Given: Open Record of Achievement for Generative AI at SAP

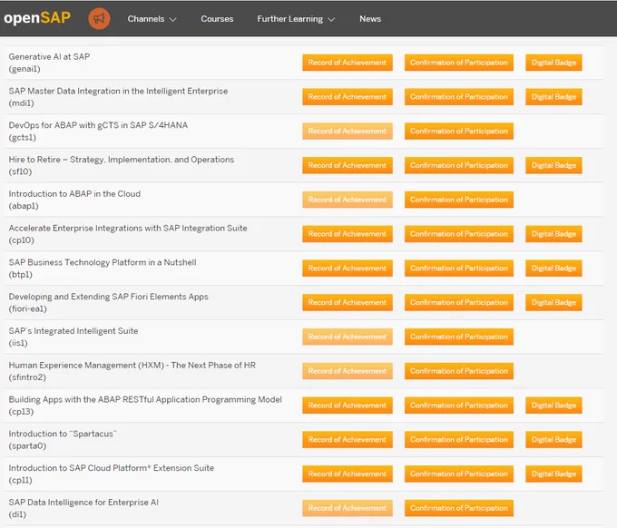Looking at the screenshot, I should [348, 63].
